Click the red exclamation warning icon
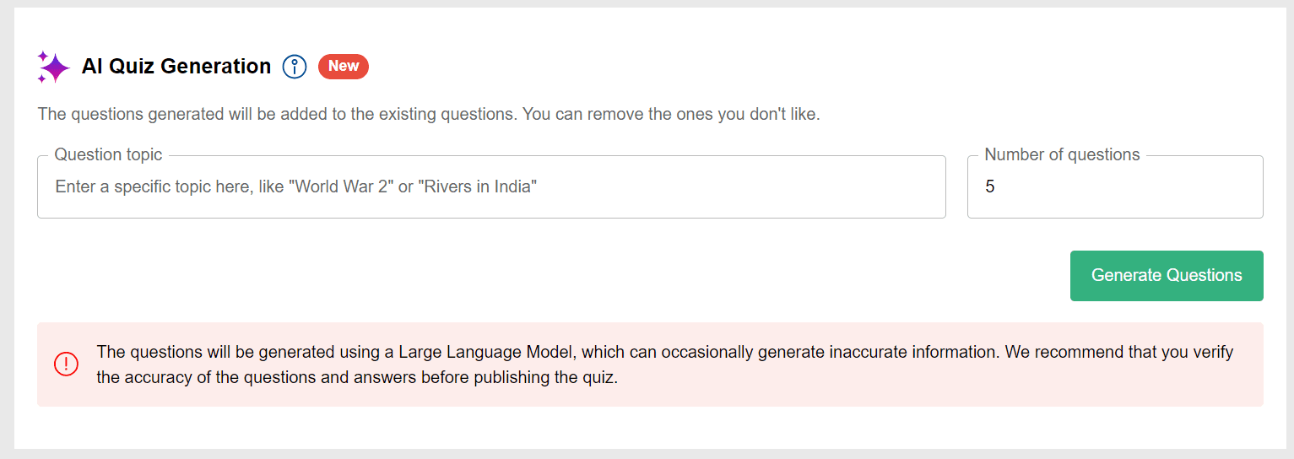 66,364
